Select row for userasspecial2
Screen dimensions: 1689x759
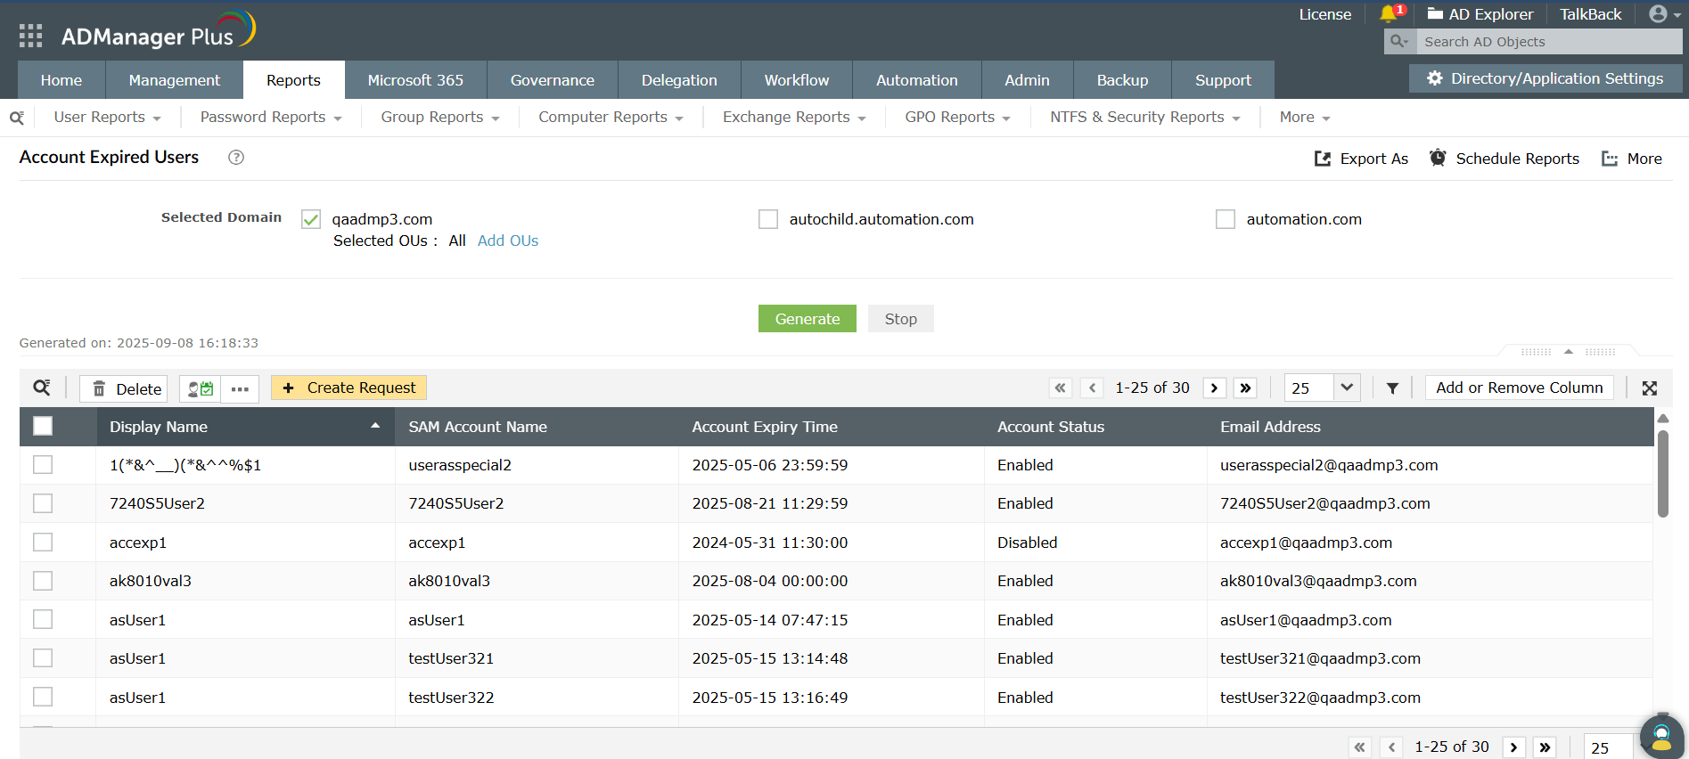(x=43, y=465)
